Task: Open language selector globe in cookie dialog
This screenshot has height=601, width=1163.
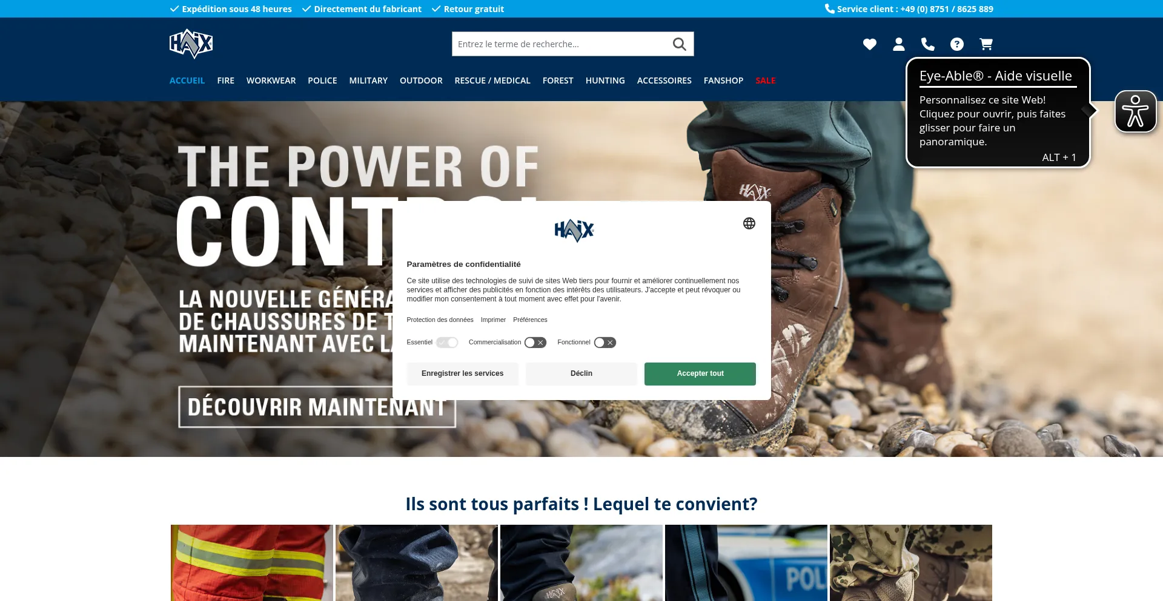Action: click(749, 223)
